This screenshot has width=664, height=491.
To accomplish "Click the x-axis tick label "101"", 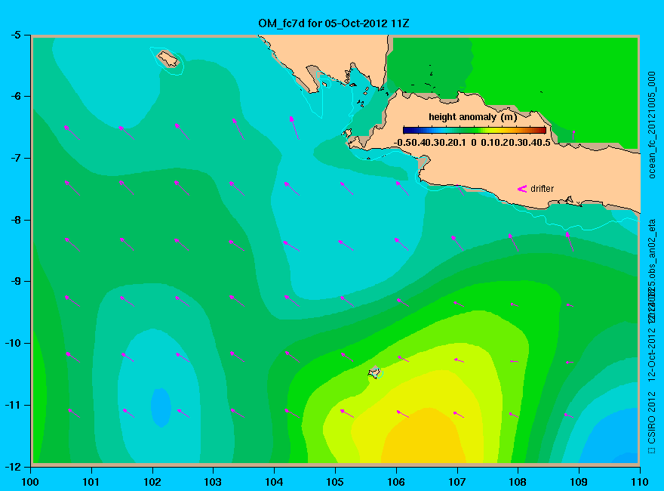I will pos(91,482).
